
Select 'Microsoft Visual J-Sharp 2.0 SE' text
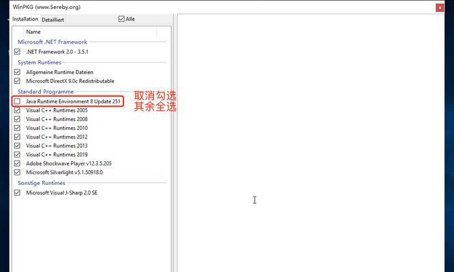pyautogui.click(x=61, y=192)
